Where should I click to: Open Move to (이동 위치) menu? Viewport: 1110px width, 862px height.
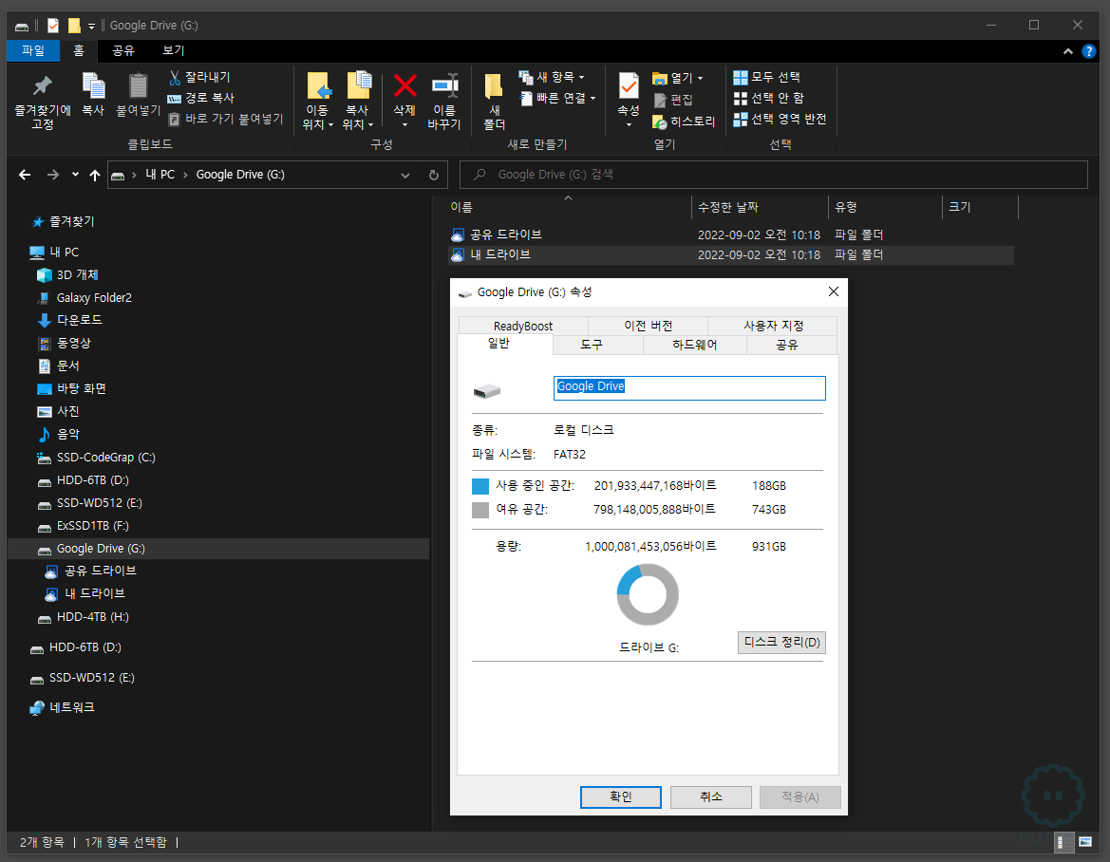[x=318, y=102]
